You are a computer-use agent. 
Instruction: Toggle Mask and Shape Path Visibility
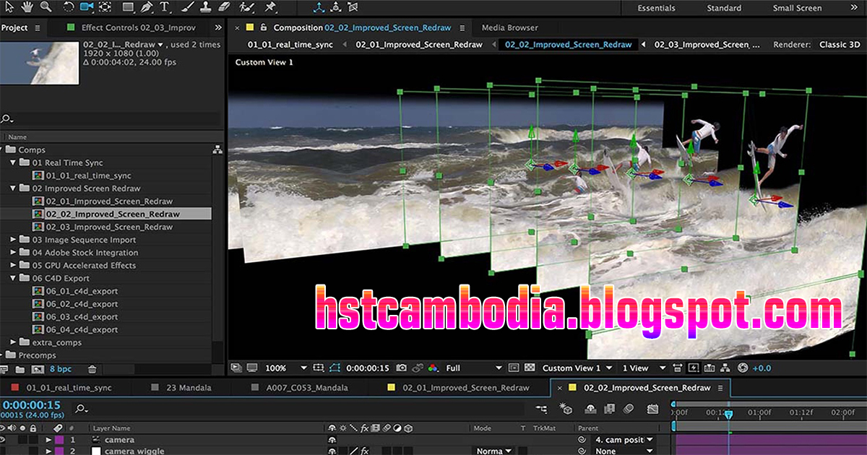click(x=334, y=368)
